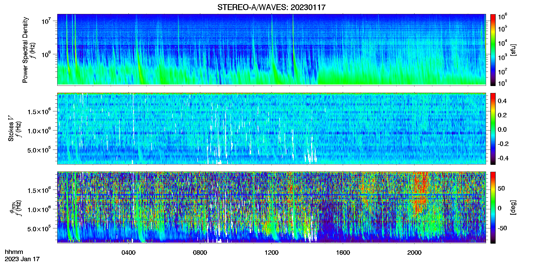Select the 10^5 label on the sfu color bar
The width and height of the screenshot is (543, 279).
point(502,29)
